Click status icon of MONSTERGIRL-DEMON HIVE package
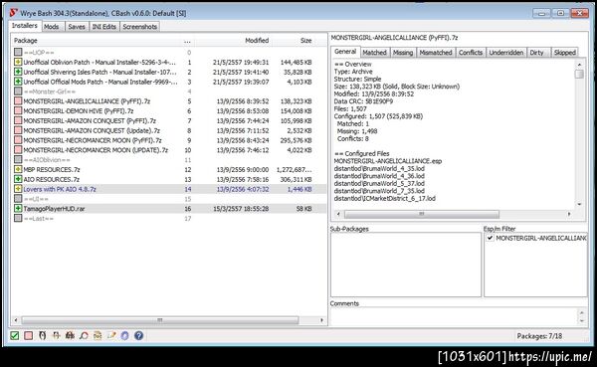This screenshot has height=367, width=597. (x=18, y=110)
